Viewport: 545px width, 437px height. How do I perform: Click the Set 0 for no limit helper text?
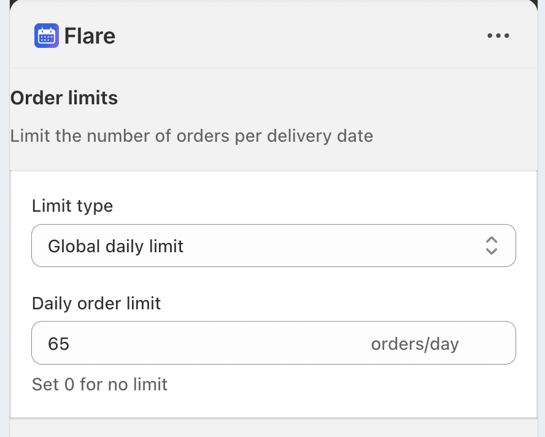point(99,384)
